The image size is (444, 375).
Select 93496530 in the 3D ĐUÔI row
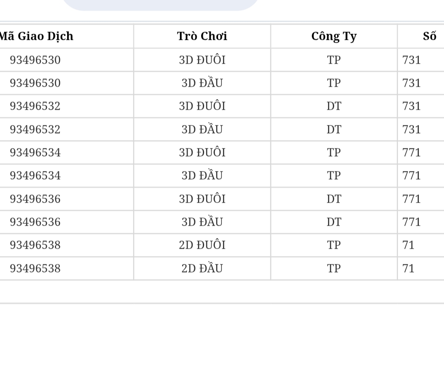[35, 60]
